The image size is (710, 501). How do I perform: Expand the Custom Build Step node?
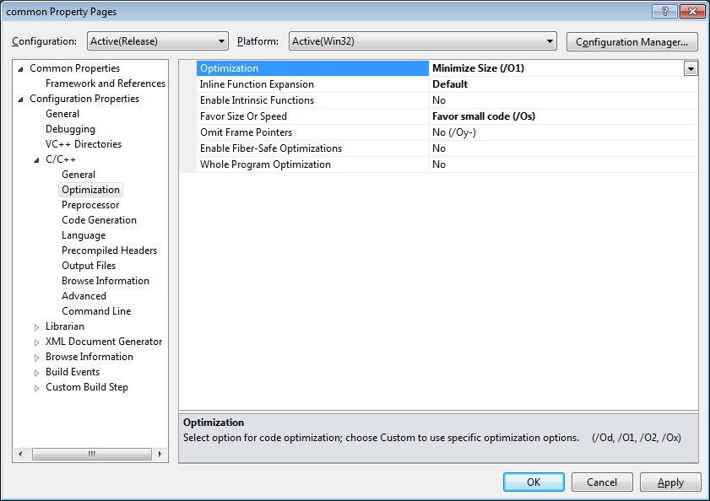pyautogui.click(x=36, y=388)
